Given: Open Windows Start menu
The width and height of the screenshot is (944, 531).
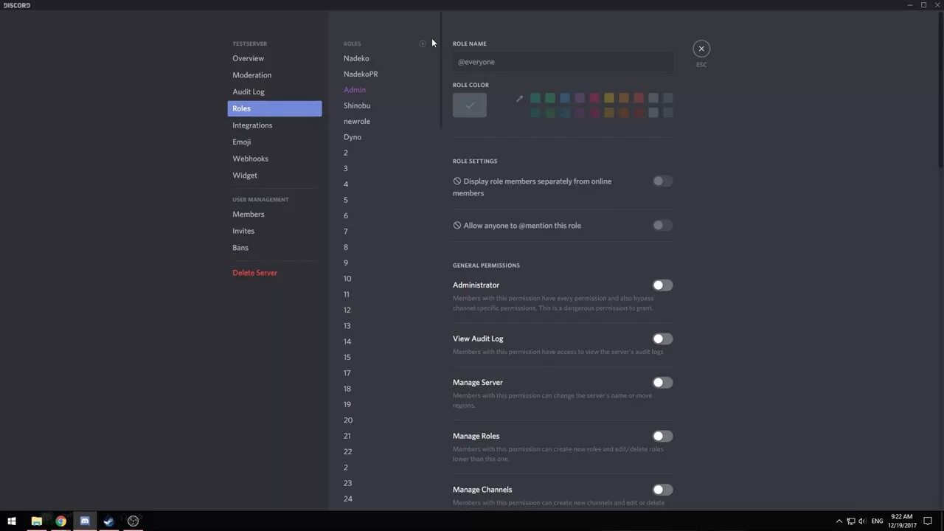Looking at the screenshot, I should click(12, 521).
